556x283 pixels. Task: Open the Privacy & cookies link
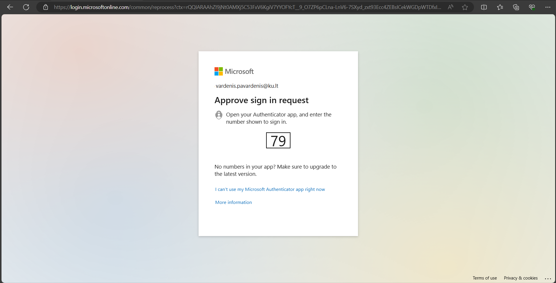point(521,278)
